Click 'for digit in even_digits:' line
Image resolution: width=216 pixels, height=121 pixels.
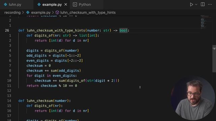(x=52, y=76)
